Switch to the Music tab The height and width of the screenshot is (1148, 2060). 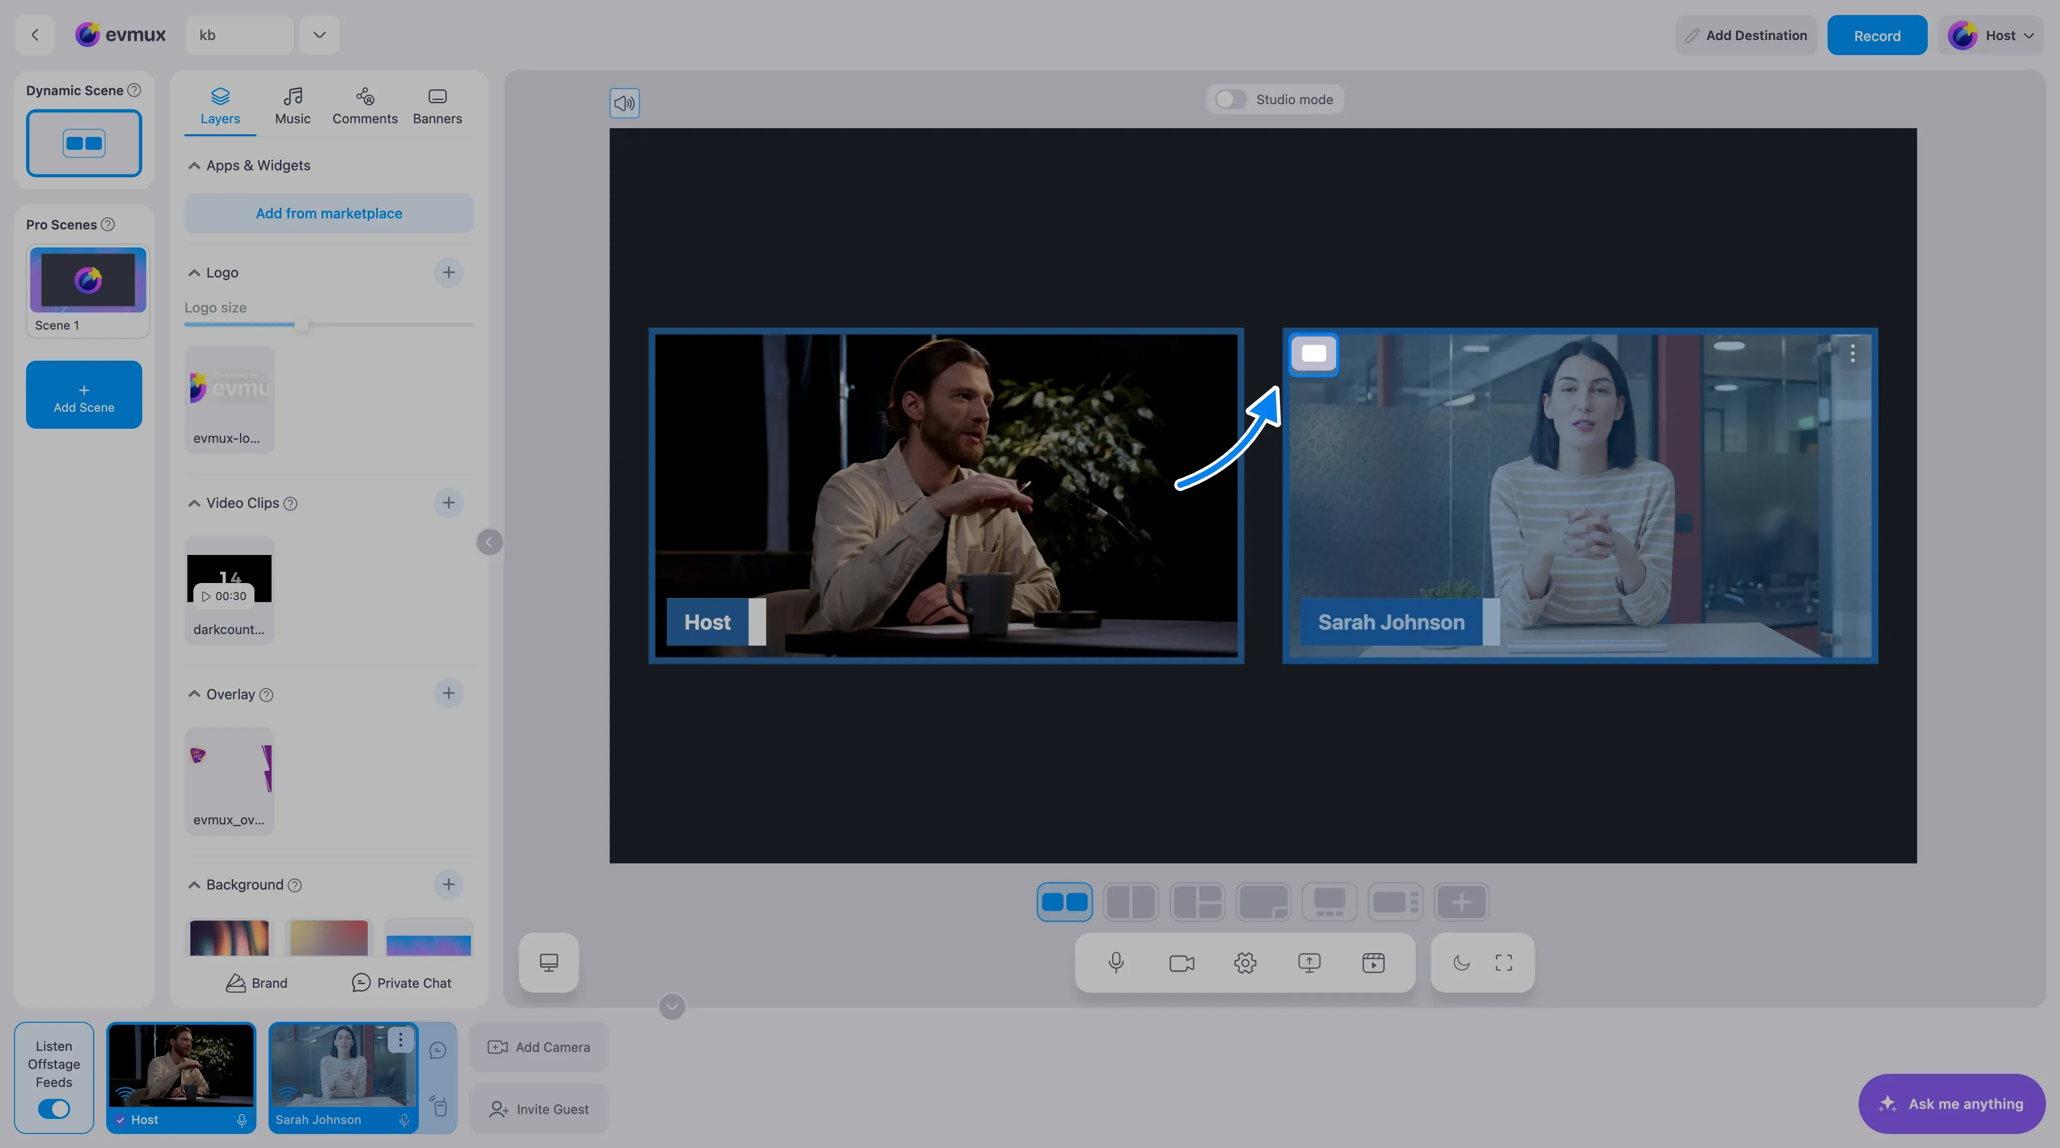[x=293, y=106]
